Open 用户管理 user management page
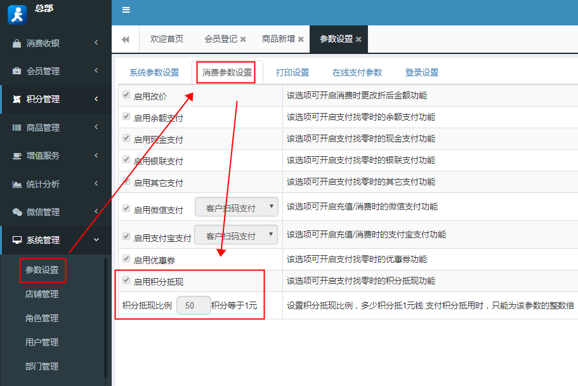The width and height of the screenshot is (578, 386). [43, 342]
